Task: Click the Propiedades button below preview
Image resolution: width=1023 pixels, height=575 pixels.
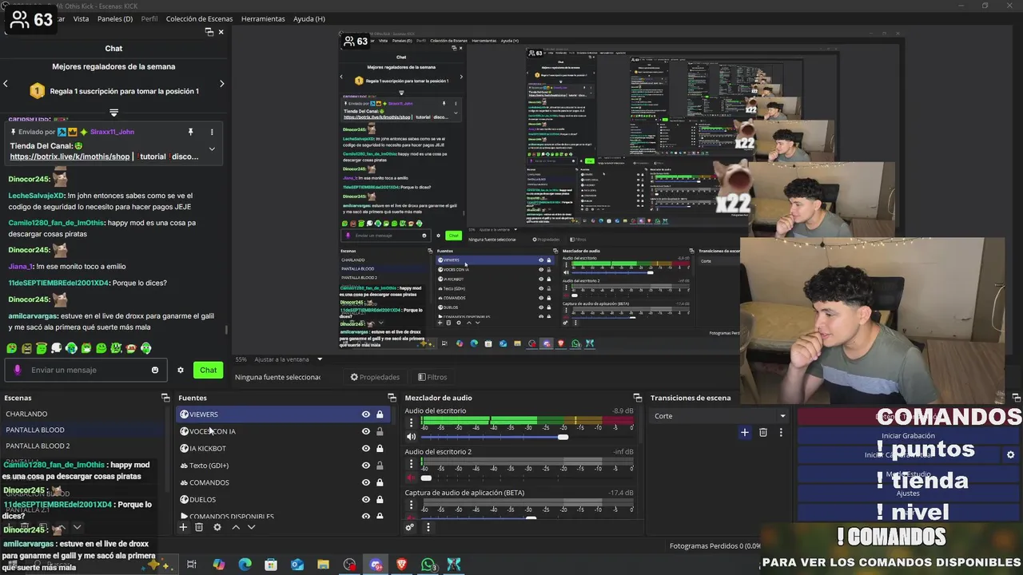Action: pos(375,377)
